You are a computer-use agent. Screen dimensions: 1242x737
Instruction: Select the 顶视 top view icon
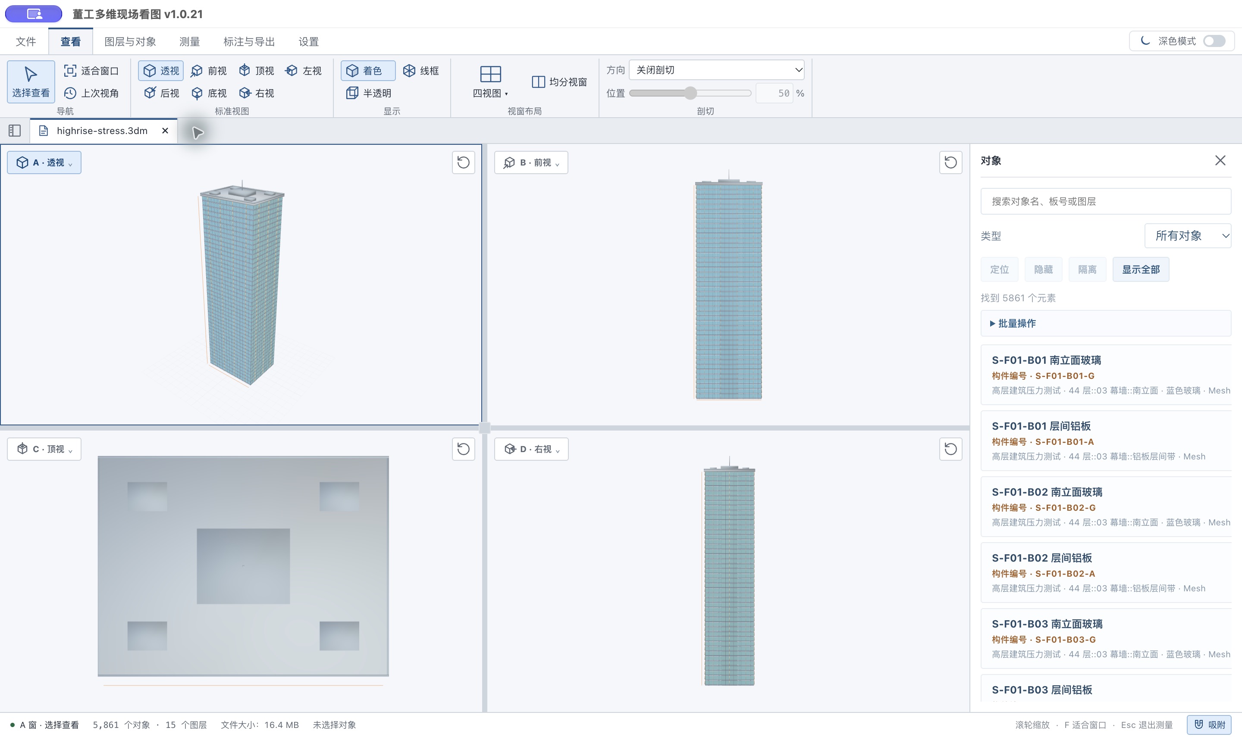click(245, 71)
